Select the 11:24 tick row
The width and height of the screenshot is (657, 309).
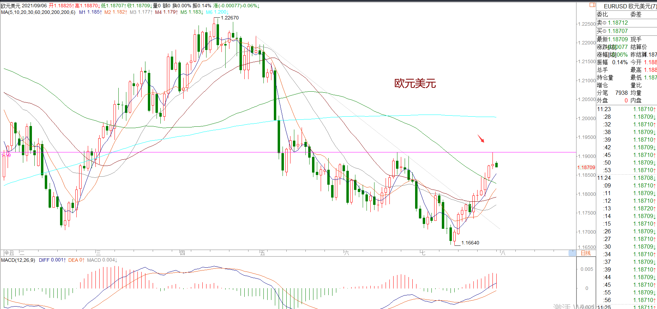[626, 178]
